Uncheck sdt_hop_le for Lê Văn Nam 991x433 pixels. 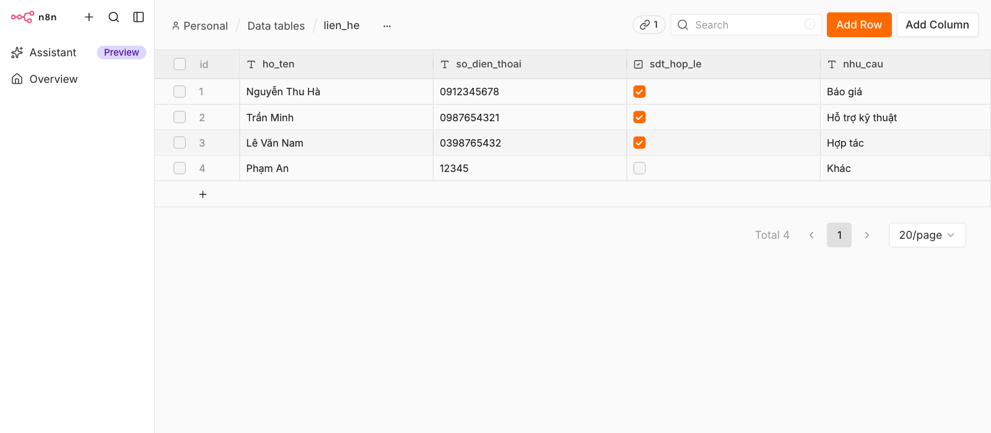click(640, 143)
